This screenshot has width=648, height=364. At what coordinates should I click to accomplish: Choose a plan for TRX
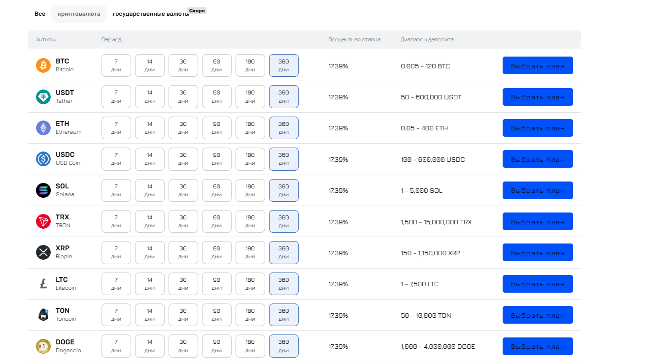[538, 221]
